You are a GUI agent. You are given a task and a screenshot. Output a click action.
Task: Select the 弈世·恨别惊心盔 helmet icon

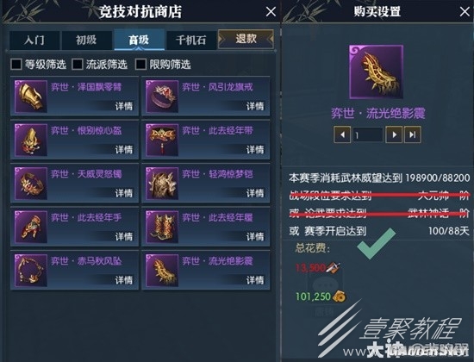coord(31,140)
